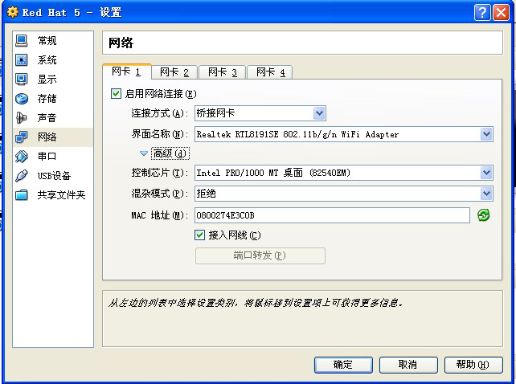
Task: Click the 取消 (Cancel) button
Action: pos(408,365)
